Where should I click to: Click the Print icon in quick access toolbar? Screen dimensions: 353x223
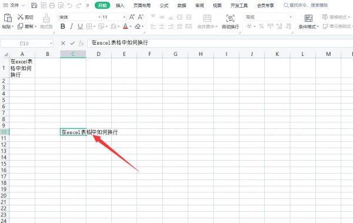[52, 5]
